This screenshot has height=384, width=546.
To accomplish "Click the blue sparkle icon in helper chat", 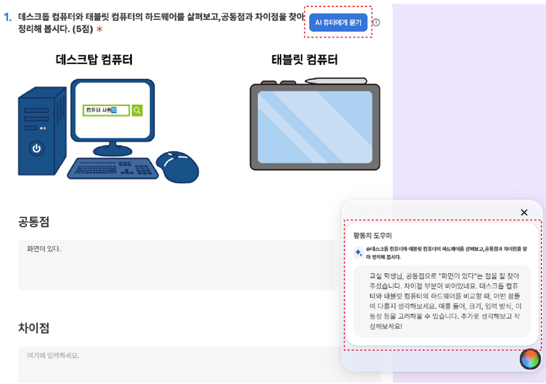I will tap(359, 253).
